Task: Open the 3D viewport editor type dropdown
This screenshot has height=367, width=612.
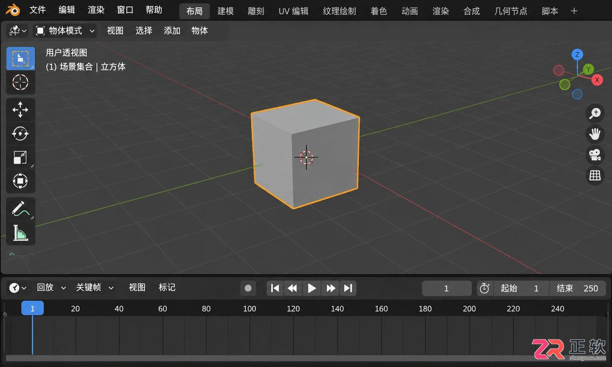Action: point(18,31)
